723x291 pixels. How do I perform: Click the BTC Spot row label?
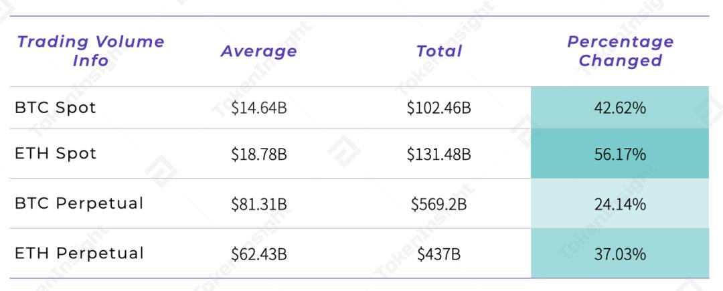click(56, 107)
